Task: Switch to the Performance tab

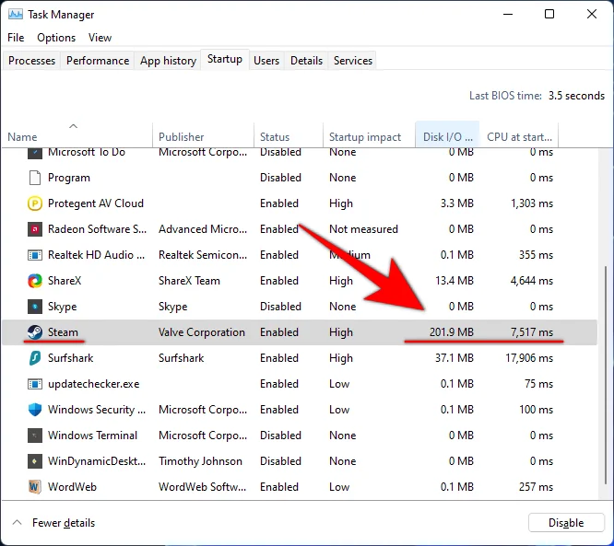Action: [x=98, y=61]
